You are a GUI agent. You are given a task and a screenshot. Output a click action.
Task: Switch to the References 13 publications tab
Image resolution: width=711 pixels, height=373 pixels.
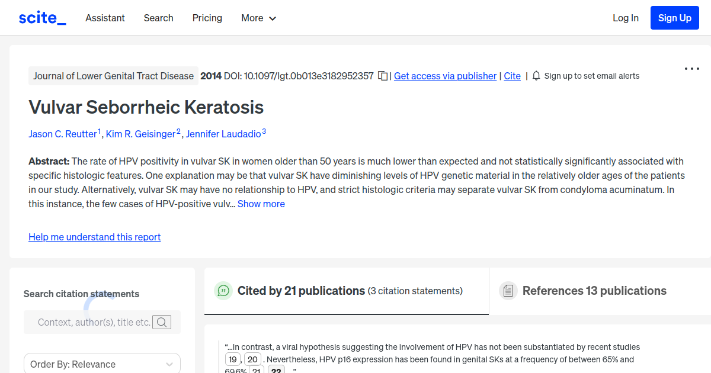pyautogui.click(x=594, y=291)
